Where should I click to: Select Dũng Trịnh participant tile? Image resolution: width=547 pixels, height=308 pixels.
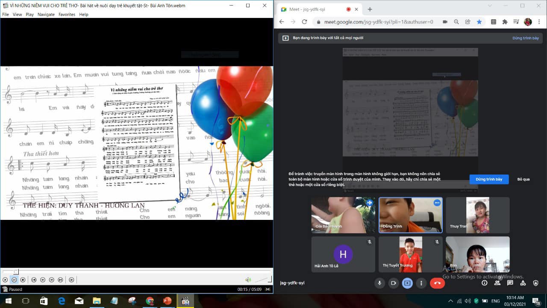point(411,215)
